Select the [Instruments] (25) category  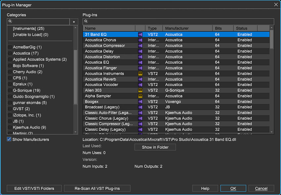[x=28, y=28]
